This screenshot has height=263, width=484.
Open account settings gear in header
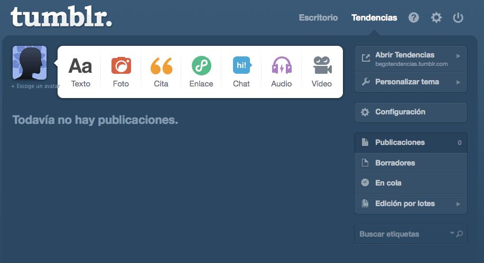(x=436, y=17)
